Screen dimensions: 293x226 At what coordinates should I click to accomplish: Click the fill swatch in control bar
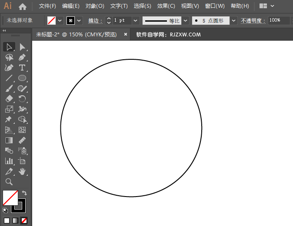[x=51, y=21]
